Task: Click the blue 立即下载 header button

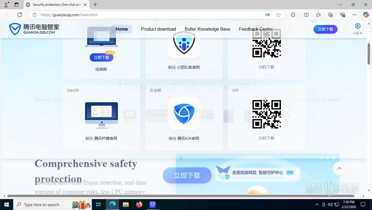Action: point(326,29)
